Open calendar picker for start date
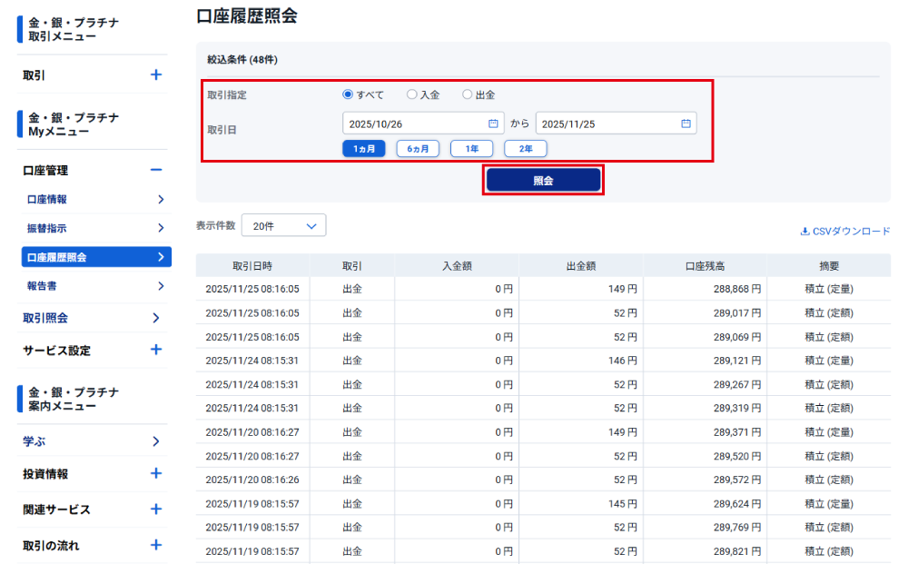 click(493, 124)
